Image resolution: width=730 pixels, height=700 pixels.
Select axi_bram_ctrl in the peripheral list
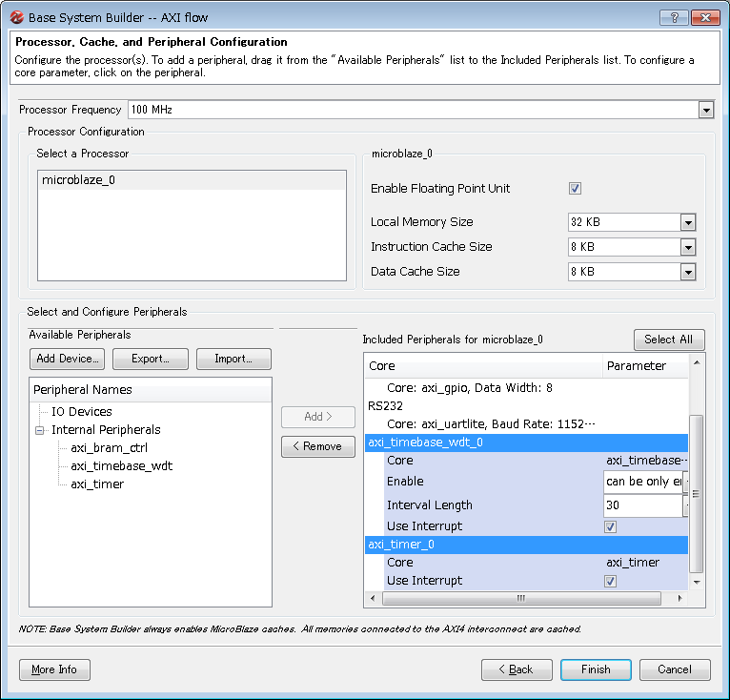[x=109, y=448]
